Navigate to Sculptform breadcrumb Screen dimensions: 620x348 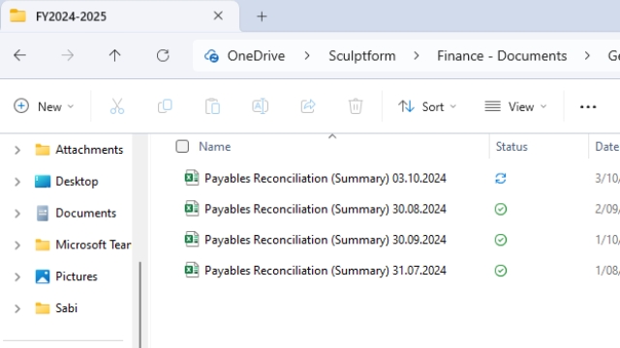[x=361, y=56]
